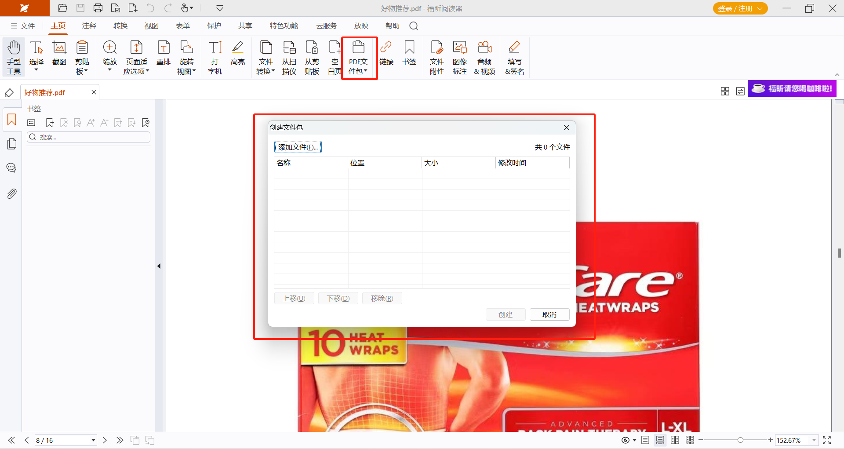844x449 pixels.
Task: Click 上移 (Move Up) button
Action: [294, 298]
